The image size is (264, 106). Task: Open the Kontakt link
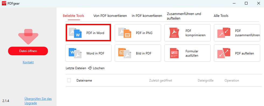click(28, 62)
